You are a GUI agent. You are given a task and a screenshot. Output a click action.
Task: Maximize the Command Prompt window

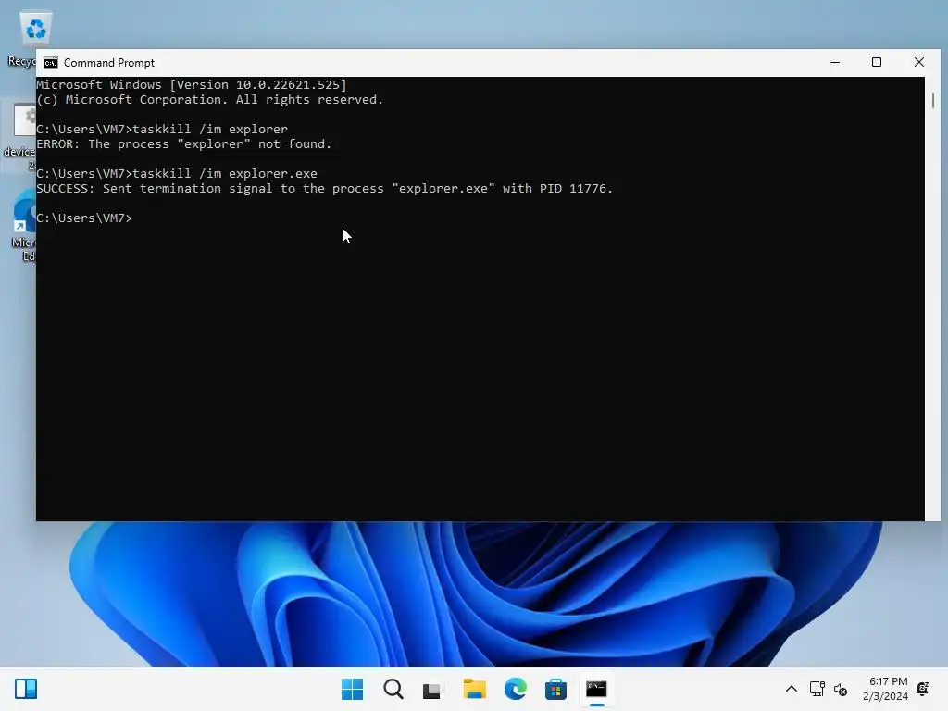tap(877, 62)
